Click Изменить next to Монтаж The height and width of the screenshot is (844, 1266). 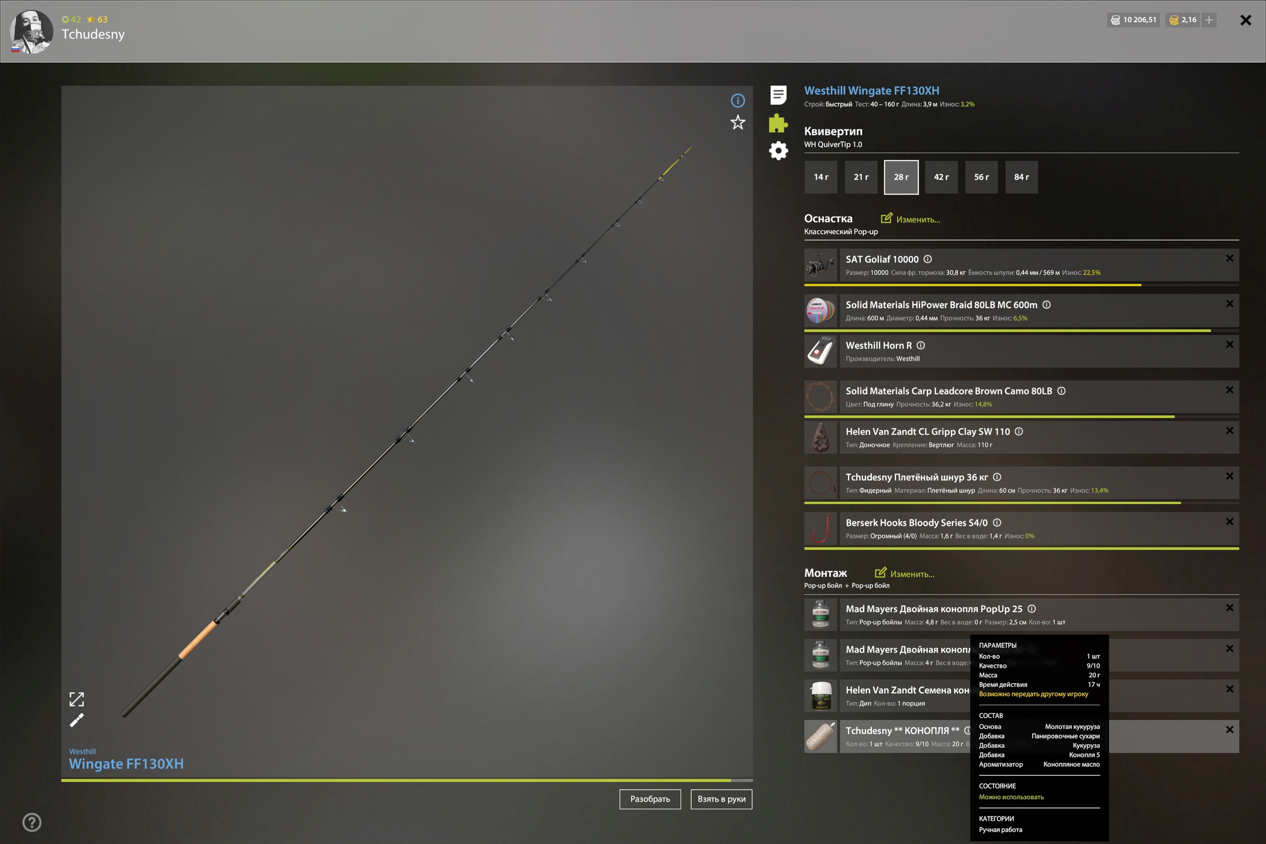(904, 574)
